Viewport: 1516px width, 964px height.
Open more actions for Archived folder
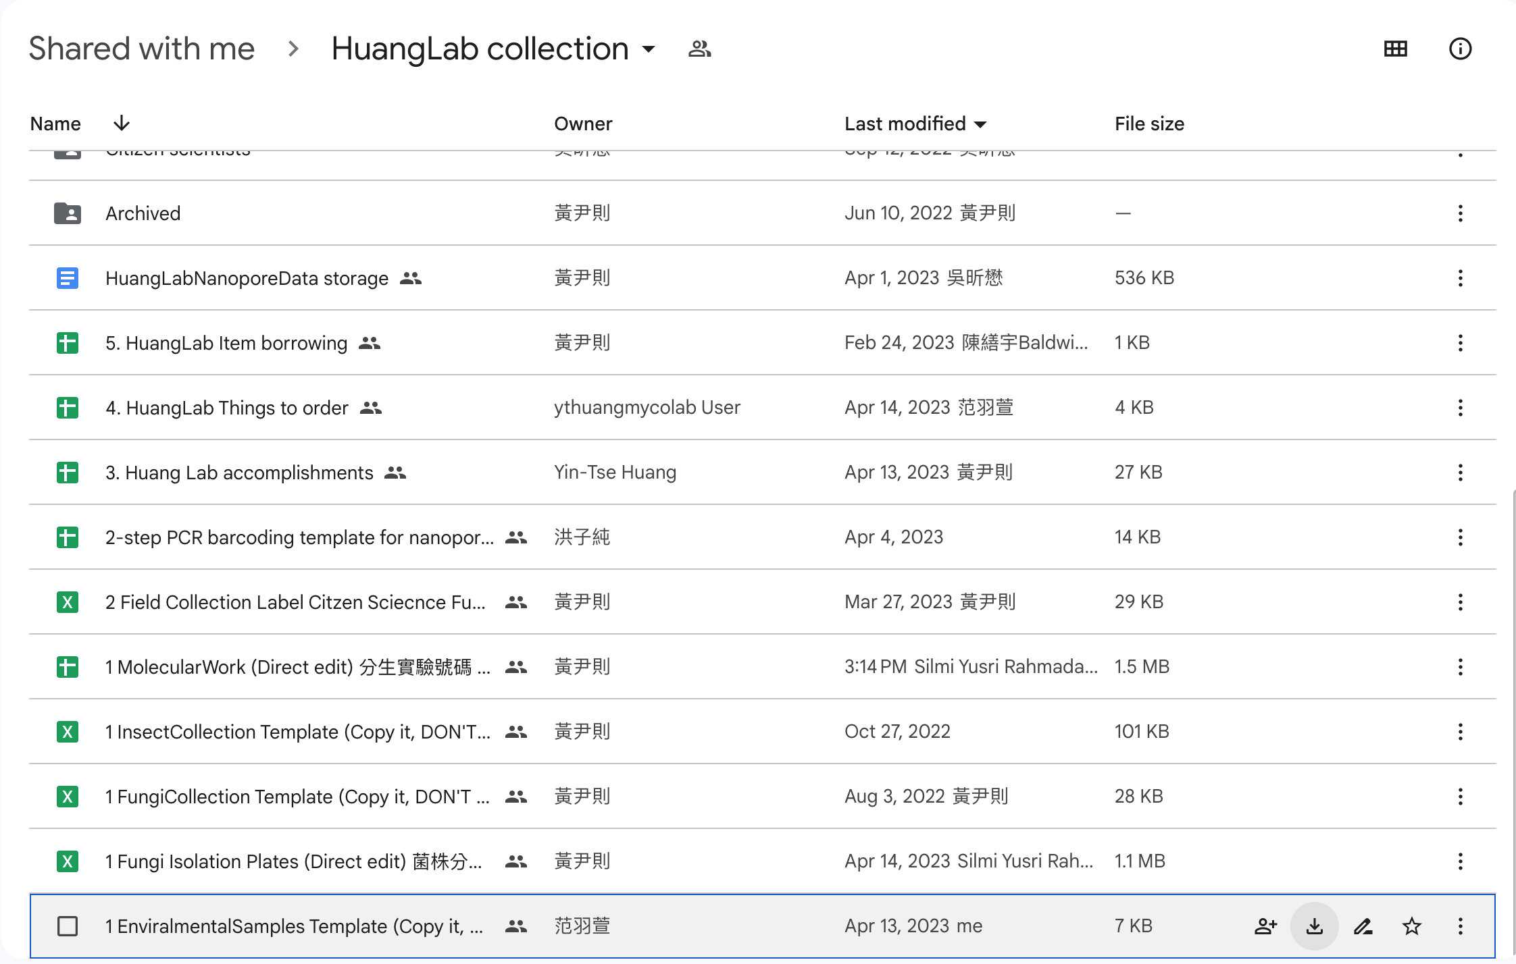(1460, 213)
